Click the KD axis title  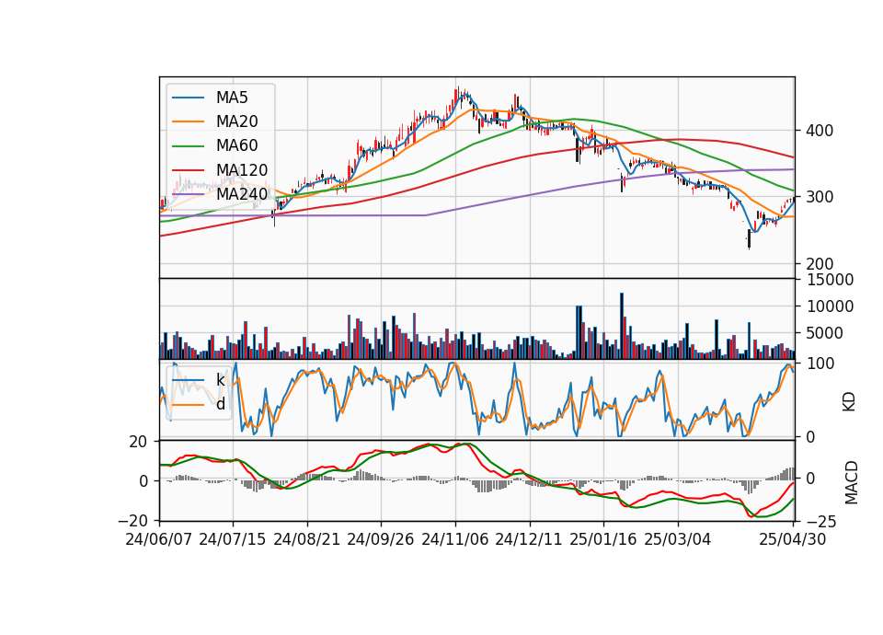point(849,402)
